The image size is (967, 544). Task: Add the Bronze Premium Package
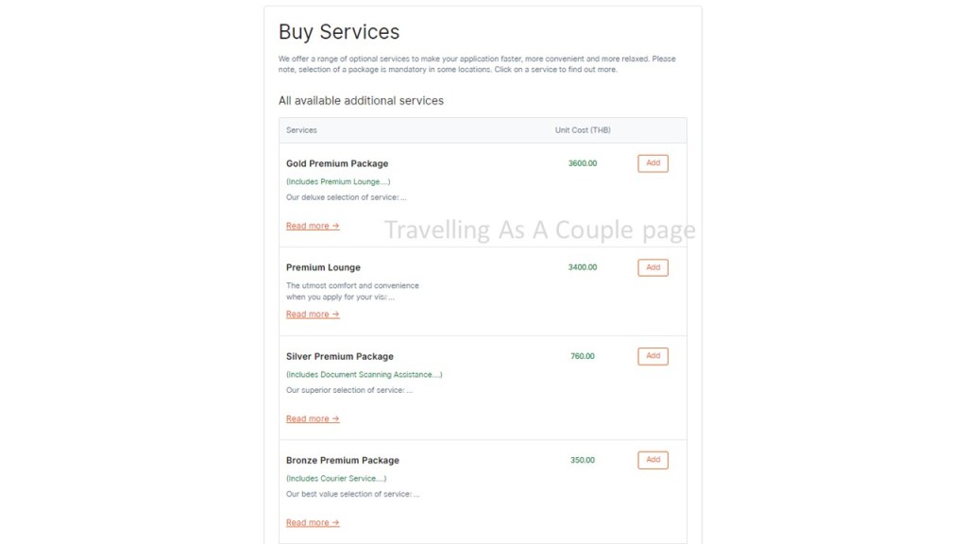(x=653, y=460)
